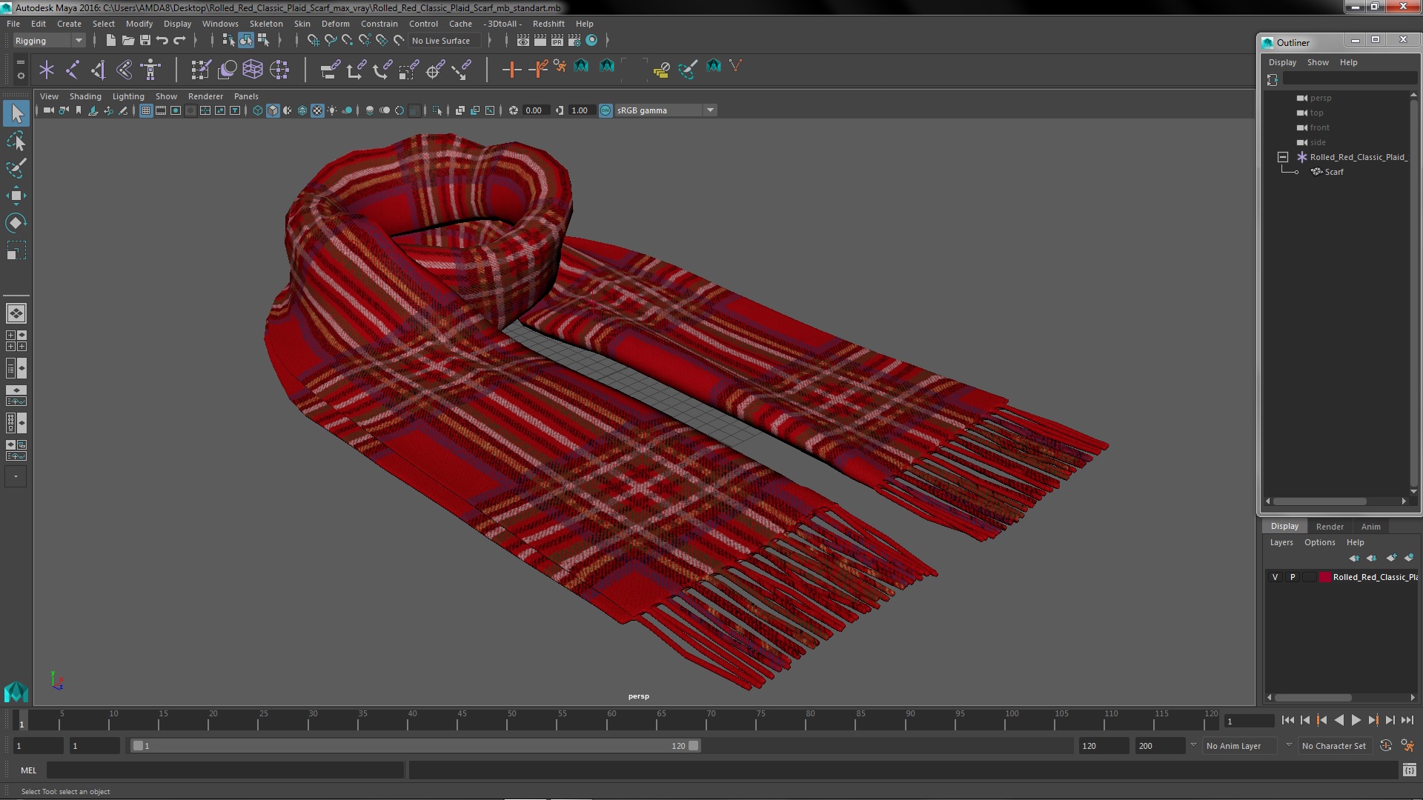
Task: Expand the sRGB gamma dropdown
Action: (710, 110)
